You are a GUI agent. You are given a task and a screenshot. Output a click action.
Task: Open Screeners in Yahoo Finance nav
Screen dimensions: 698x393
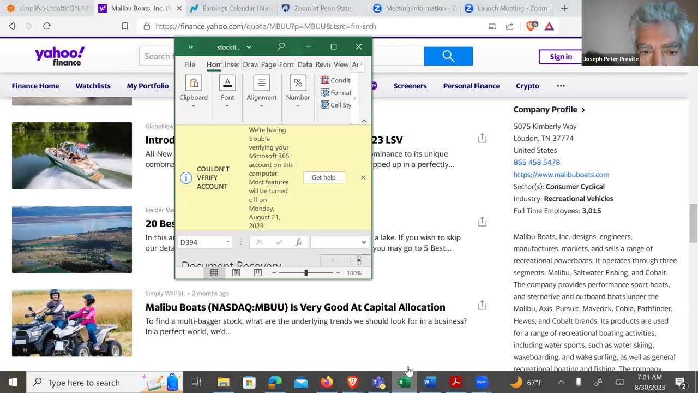click(x=410, y=86)
